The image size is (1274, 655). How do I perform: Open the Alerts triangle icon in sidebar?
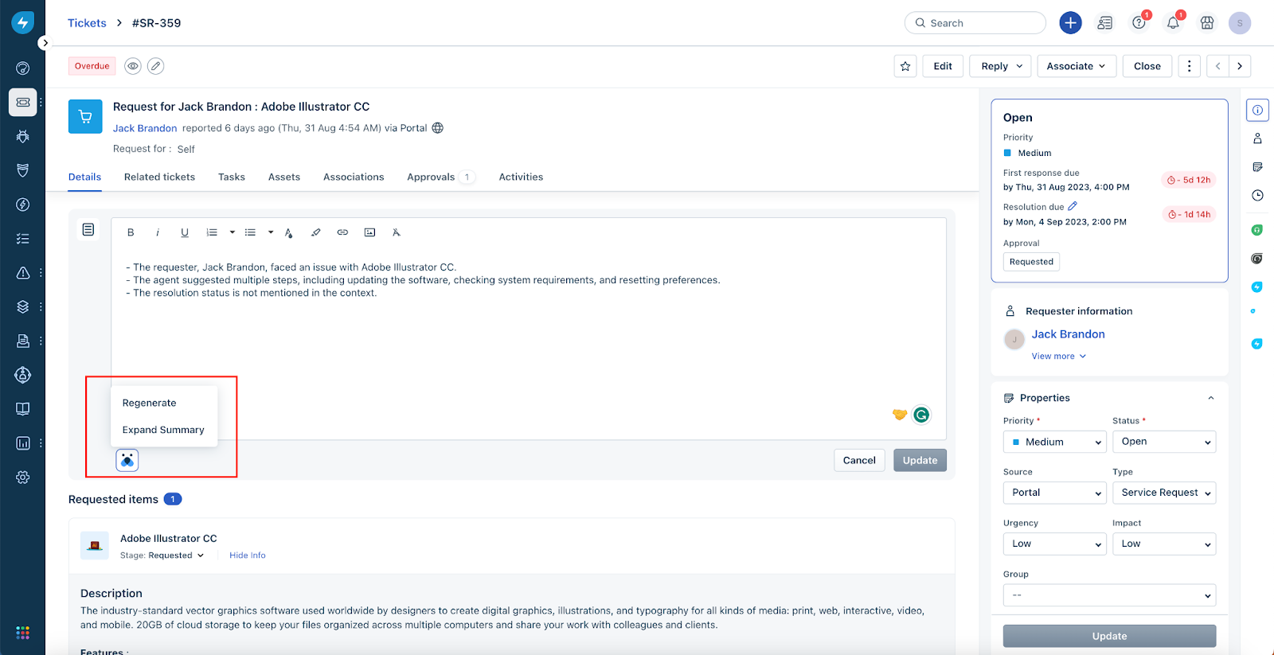(23, 273)
